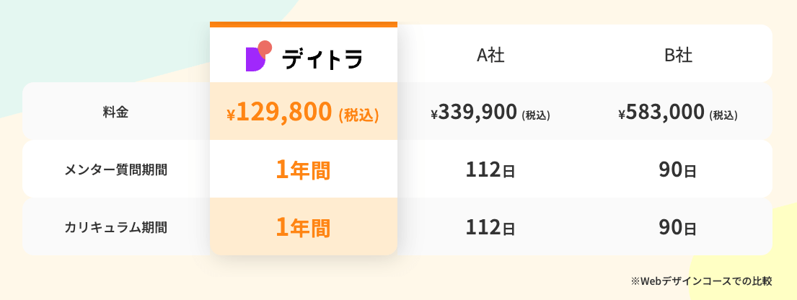The image size is (797, 300).
Task: Click the 料金 row label
Action: point(115,112)
